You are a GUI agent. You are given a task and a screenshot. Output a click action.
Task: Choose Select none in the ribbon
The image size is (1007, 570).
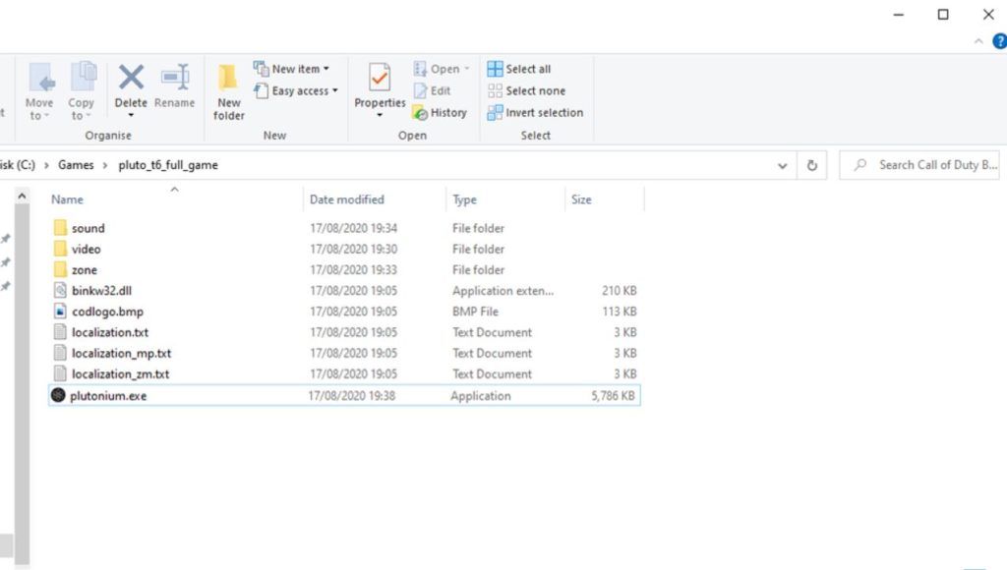(527, 91)
